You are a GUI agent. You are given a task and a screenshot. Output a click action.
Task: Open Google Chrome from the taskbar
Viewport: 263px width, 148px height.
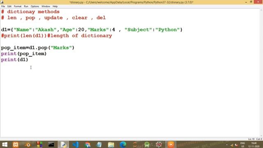tap(88, 144)
